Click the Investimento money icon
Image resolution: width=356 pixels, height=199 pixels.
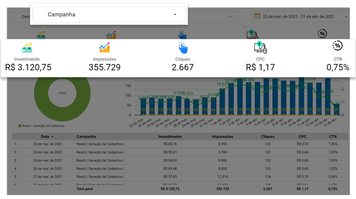click(27, 47)
